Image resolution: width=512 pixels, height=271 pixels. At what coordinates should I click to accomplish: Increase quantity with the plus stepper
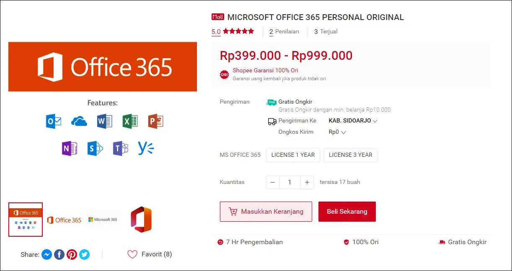pos(307,182)
